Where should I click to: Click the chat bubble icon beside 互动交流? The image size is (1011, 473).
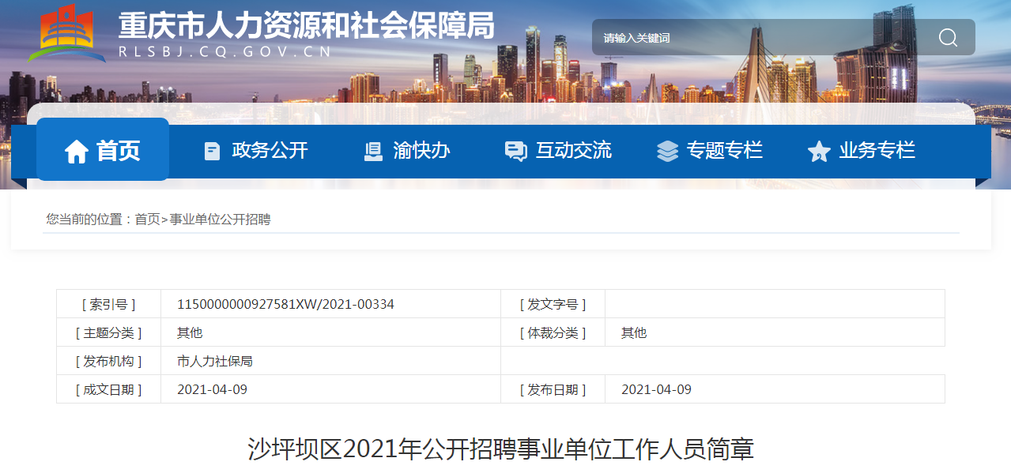point(516,152)
